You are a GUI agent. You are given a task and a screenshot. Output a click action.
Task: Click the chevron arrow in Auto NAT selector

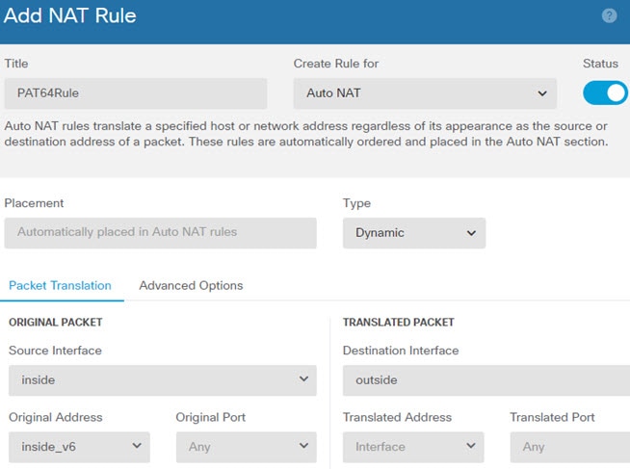[541, 93]
